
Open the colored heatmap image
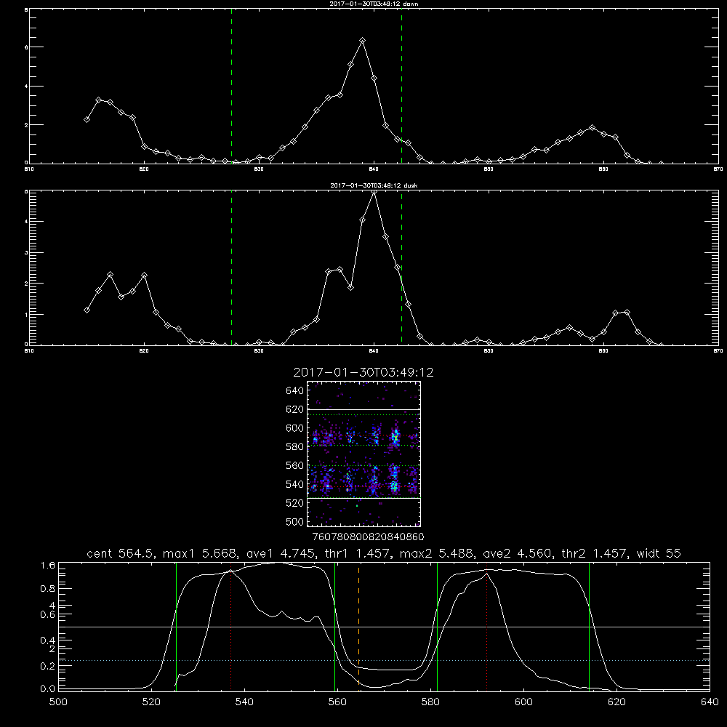363,454
